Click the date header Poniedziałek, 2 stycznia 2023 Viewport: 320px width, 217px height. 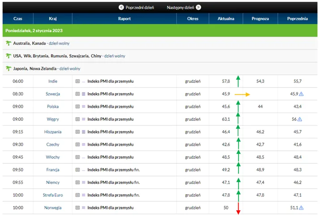click(34, 30)
